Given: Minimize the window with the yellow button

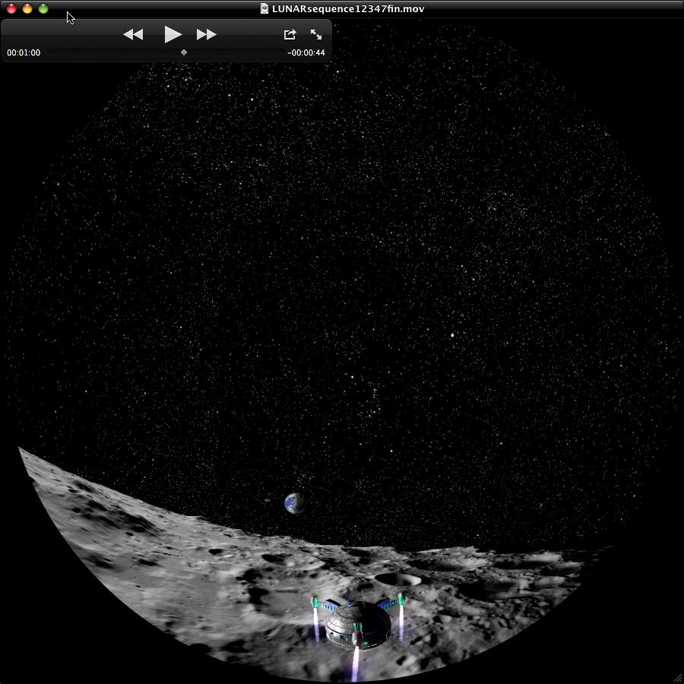Looking at the screenshot, I should coord(27,8).
